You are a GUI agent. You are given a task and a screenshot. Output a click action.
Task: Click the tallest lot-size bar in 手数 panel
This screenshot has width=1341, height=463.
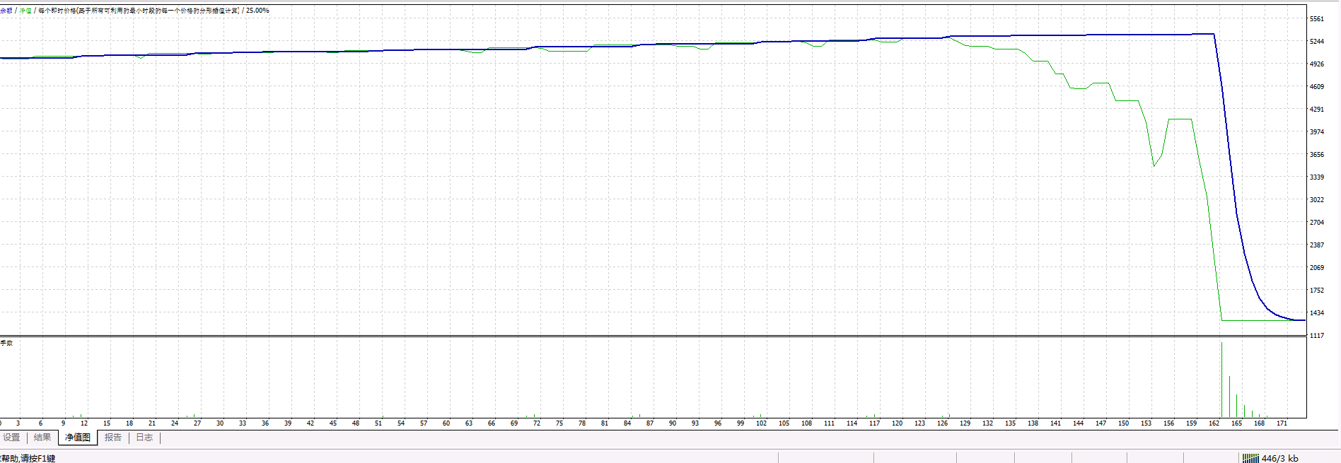click(1221, 380)
